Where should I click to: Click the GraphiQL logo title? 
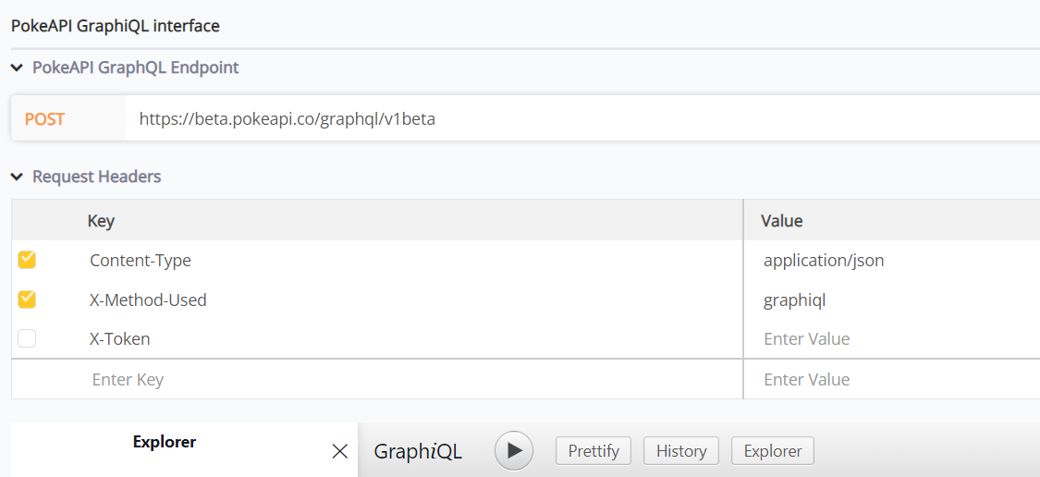(x=418, y=452)
